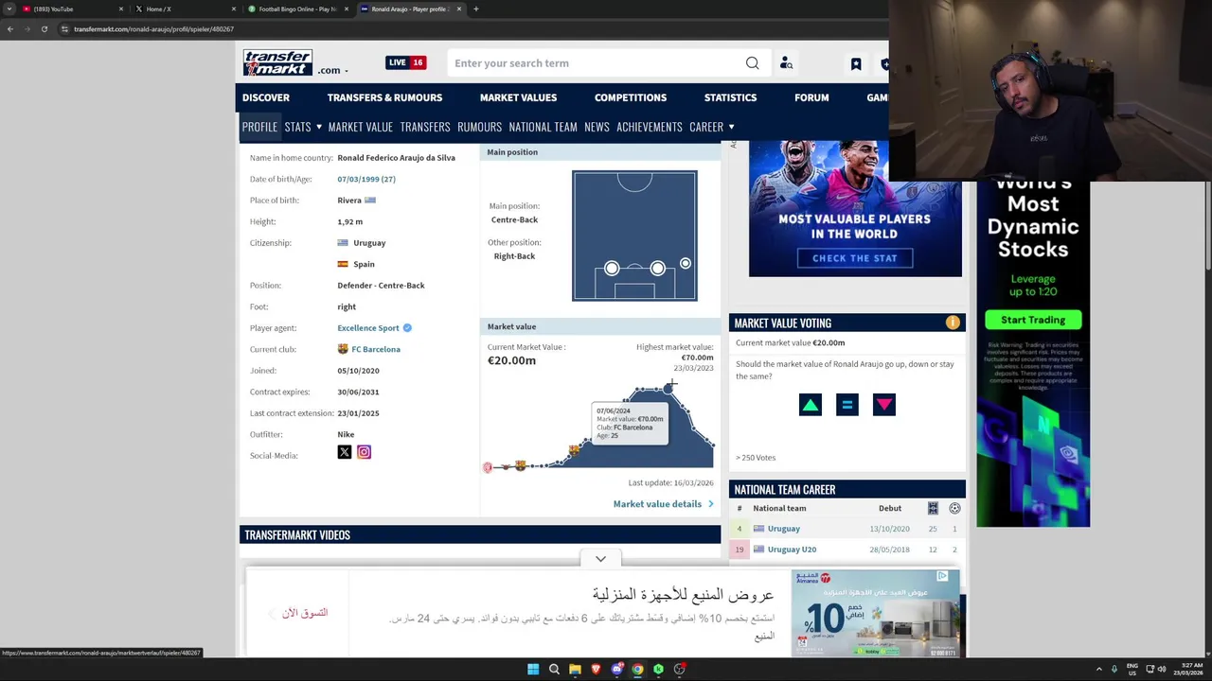Click the Transfermarkt logo
The height and width of the screenshot is (681, 1212).
277,62
